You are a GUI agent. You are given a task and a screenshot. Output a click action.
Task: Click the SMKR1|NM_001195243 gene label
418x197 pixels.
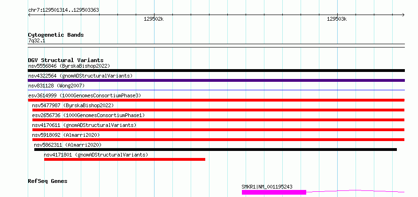pos(267,187)
